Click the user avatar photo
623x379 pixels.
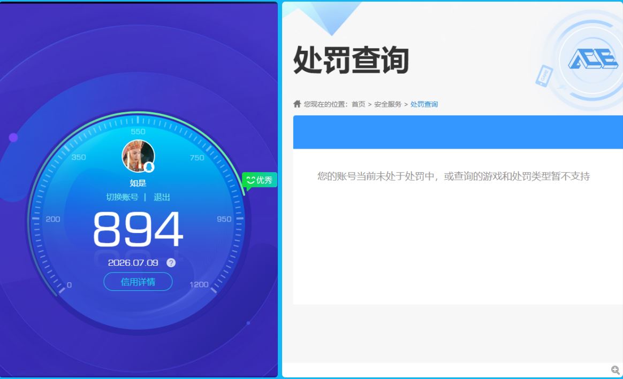tap(138, 156)
